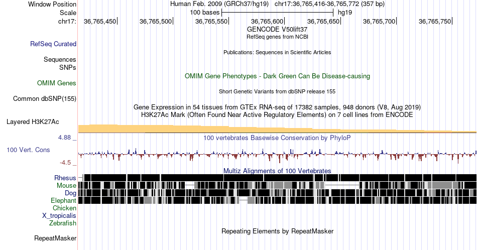Click 100 vertebrates Basewise Conservation by PhyloP title
477x250 pixels.
277,138
